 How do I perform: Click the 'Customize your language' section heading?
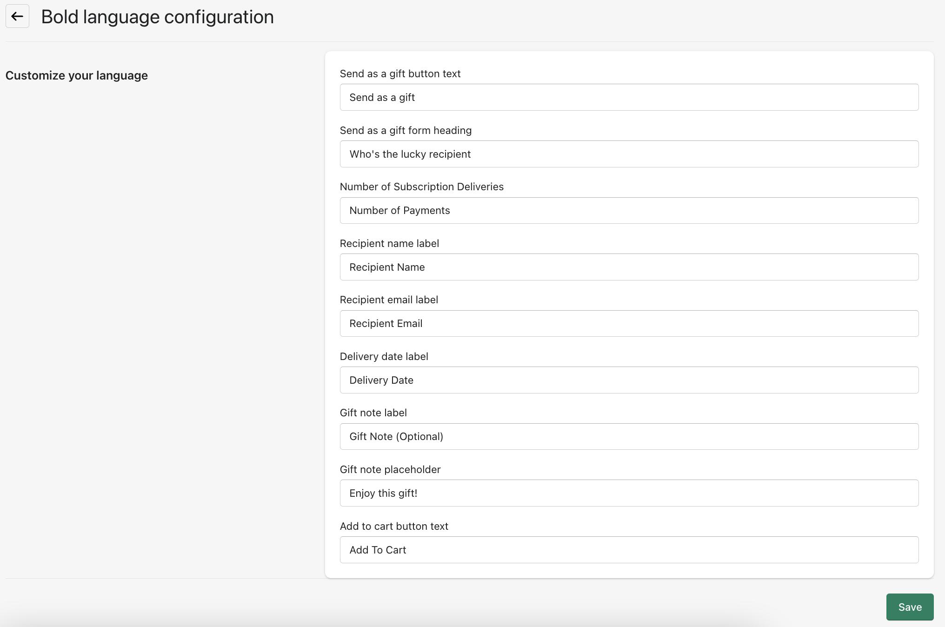[77, 75]
